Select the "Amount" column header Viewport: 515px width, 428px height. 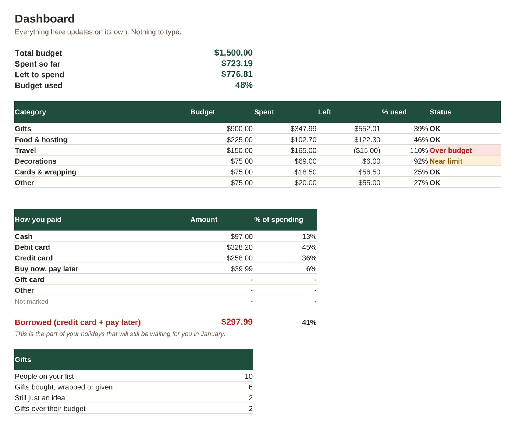coord(204,220)
